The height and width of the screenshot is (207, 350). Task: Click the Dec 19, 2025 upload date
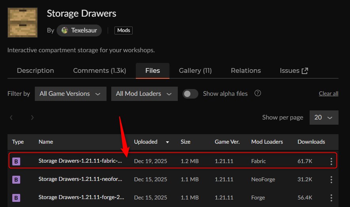150,161
